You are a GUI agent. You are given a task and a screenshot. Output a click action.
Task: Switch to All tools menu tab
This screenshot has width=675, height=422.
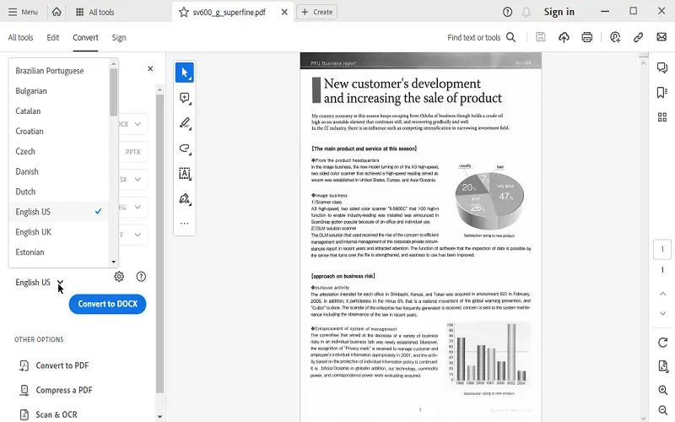click(x=20, y=37)
